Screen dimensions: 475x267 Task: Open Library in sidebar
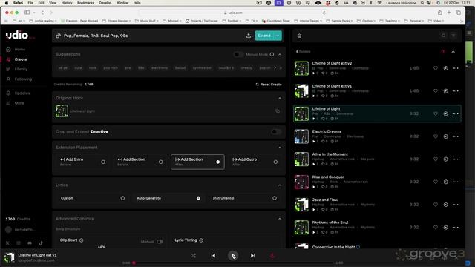pyautogui.click(x=21, y=69)
